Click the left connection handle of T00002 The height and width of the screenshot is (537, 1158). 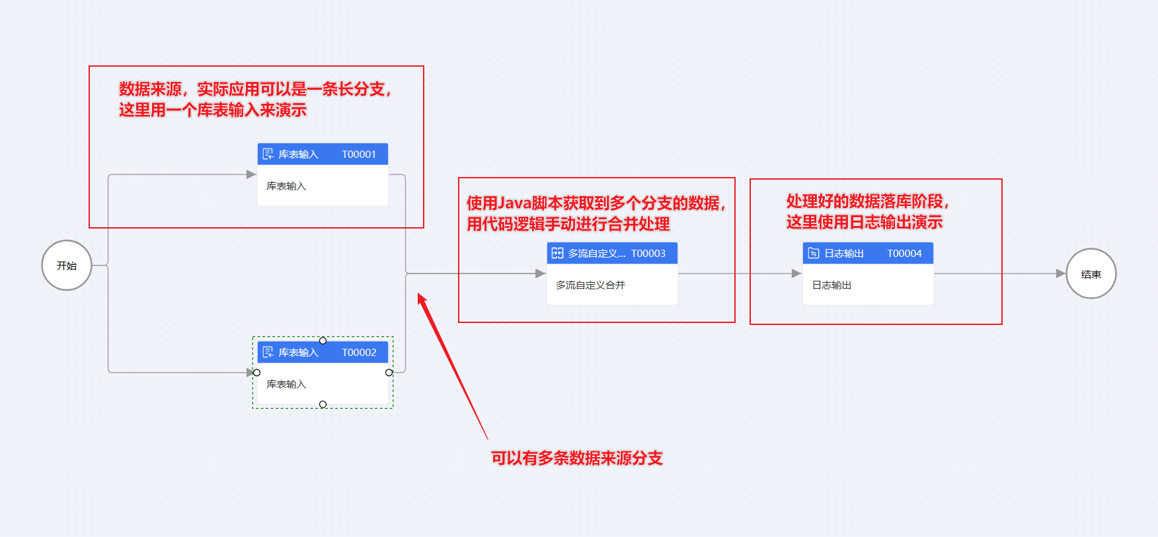coord(257,373)
